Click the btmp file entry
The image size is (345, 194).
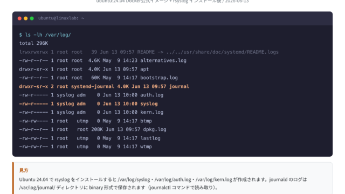pyautogui.click(x=85, y=121)
